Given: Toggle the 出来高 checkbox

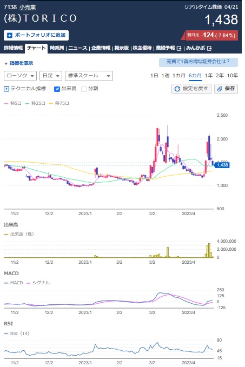Looking at the screenshot, I should 57,89.
